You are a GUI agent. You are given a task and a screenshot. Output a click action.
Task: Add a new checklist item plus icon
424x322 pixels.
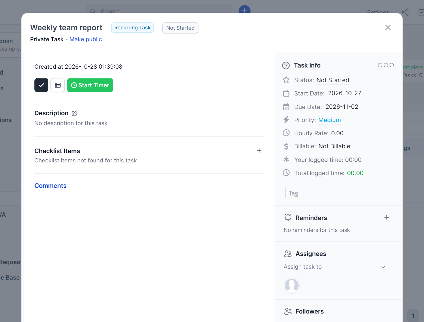259,151
